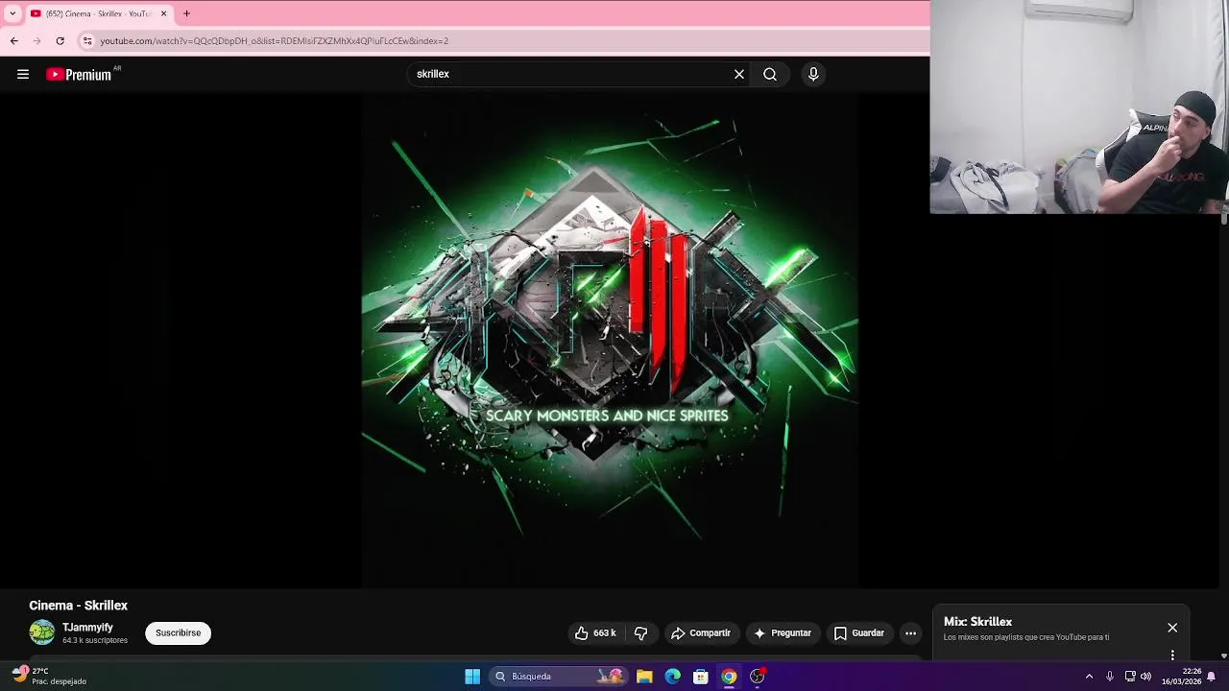
Task: Open File Explorer from the taskbar
Action: 644,677
